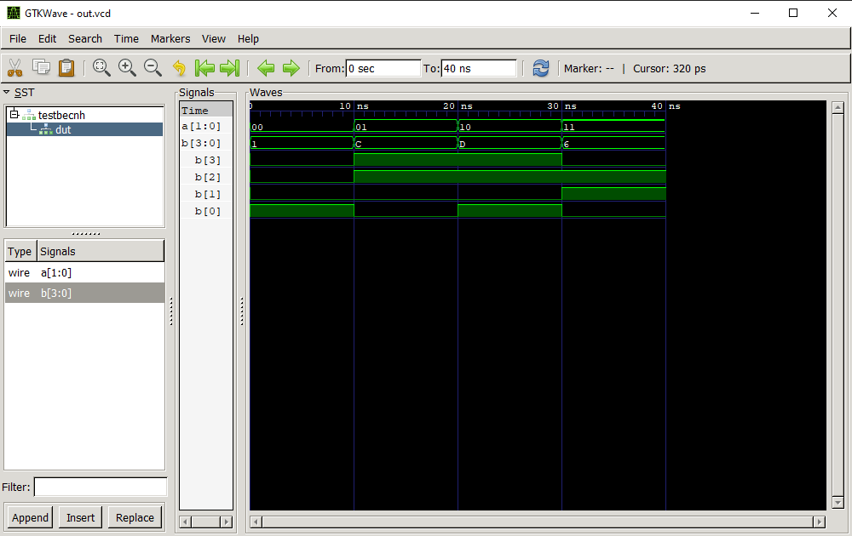Click the From time input field

point(383,68)
